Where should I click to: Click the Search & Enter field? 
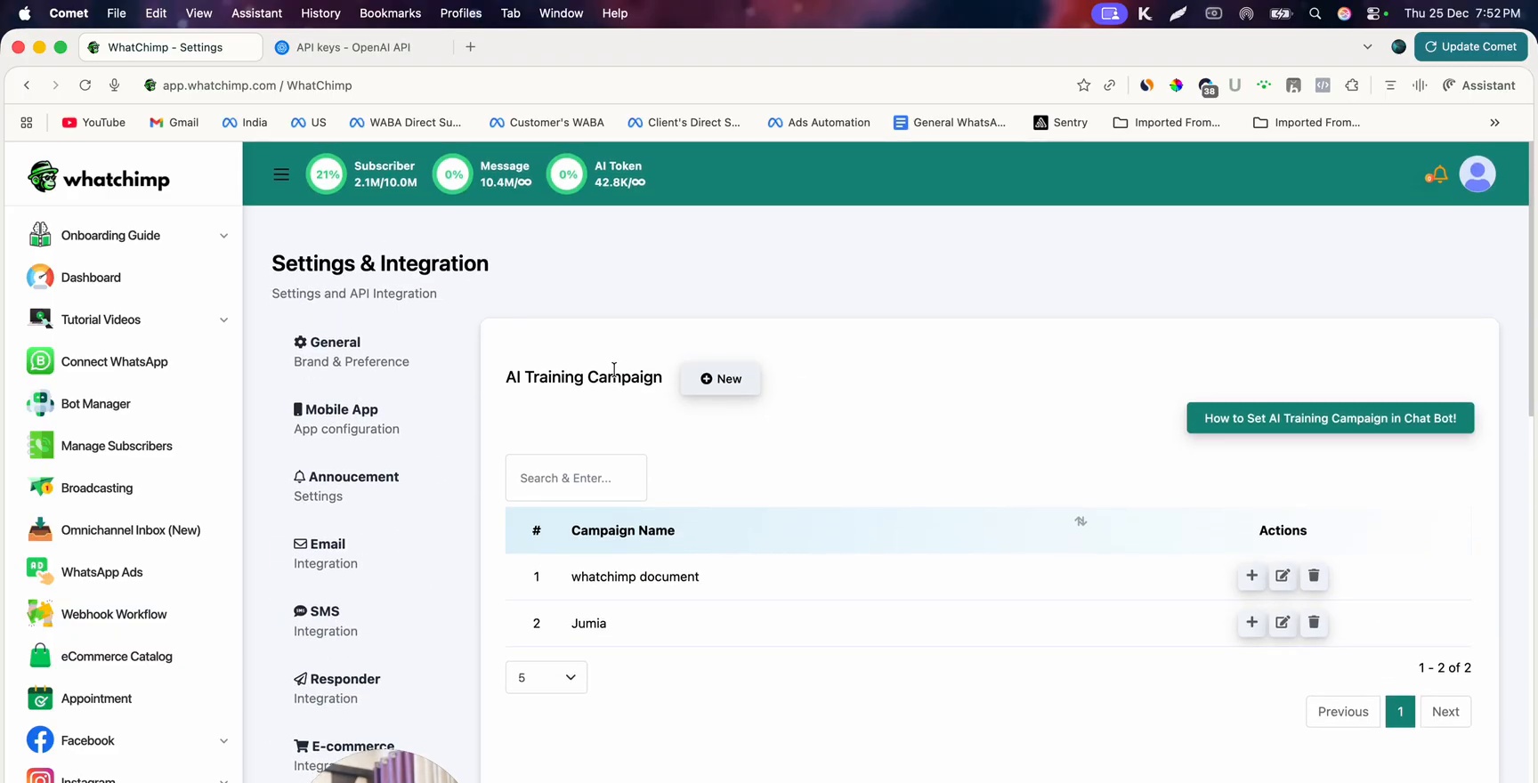576,478
